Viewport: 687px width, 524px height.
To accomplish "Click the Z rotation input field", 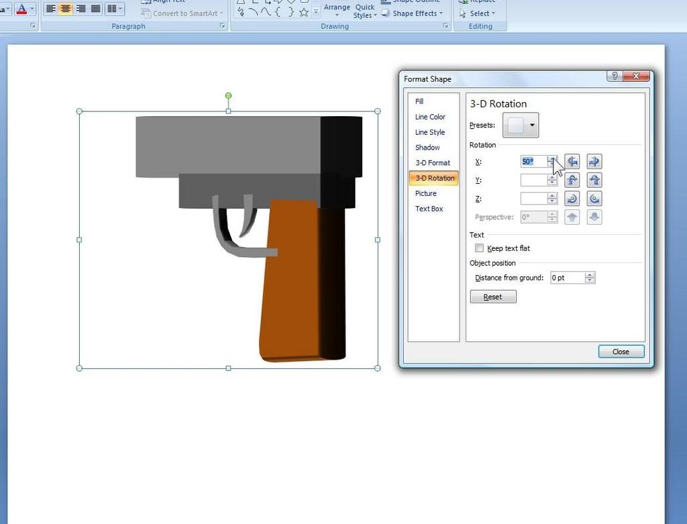I will [x=533, y=199].
